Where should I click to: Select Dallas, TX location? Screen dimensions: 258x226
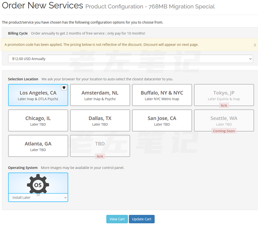click(100, 121)
